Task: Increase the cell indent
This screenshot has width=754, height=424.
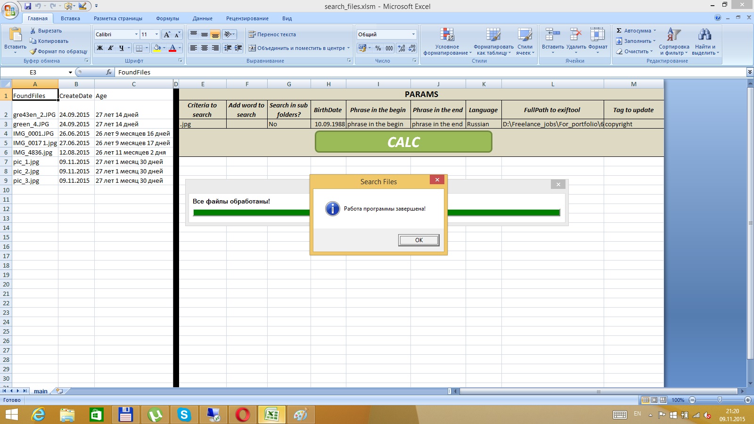Action: 238,48
